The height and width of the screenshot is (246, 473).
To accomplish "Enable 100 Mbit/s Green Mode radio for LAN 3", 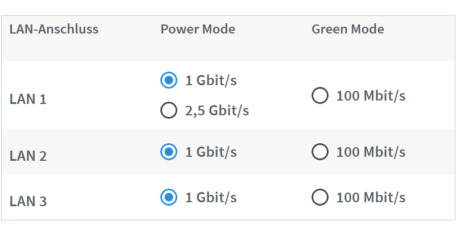I will [320, 198].
